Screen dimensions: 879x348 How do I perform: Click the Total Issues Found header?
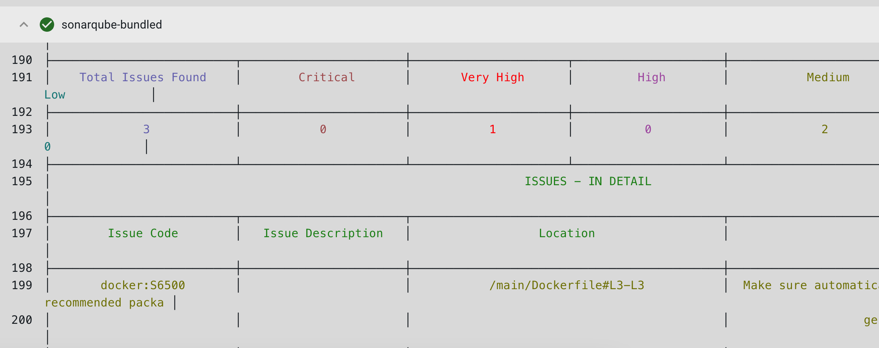[143, 77]
